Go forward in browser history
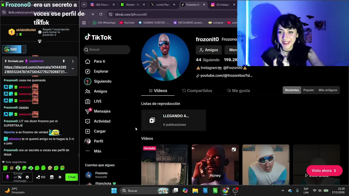The image size is (349, 196). coord(93,14)
